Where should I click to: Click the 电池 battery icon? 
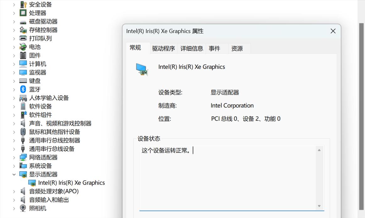click(23, 47)
